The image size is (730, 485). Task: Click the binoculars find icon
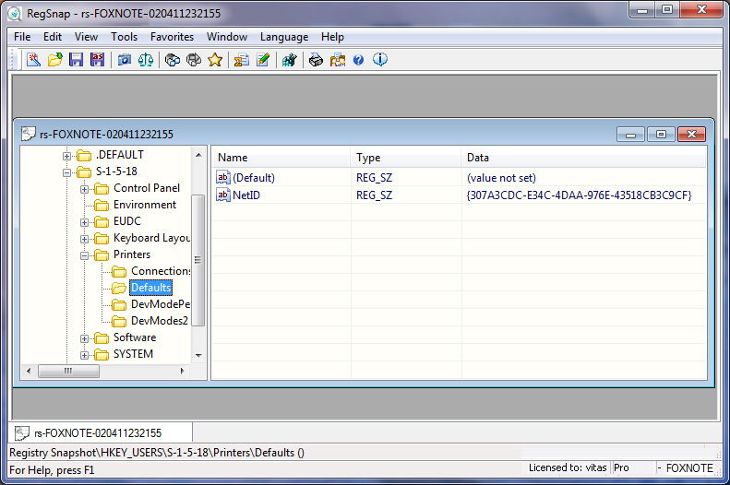173,60
